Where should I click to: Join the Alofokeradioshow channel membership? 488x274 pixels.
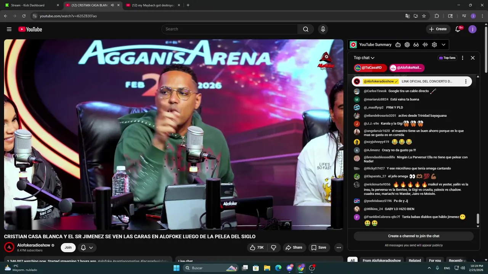(x=68, y=247)
